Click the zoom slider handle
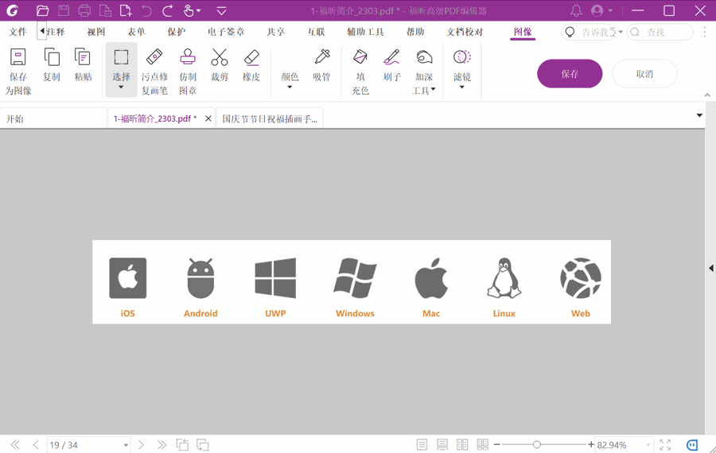The height and width of the screenshot is (453, 716). pyautogui.click(x=536, y=444)
